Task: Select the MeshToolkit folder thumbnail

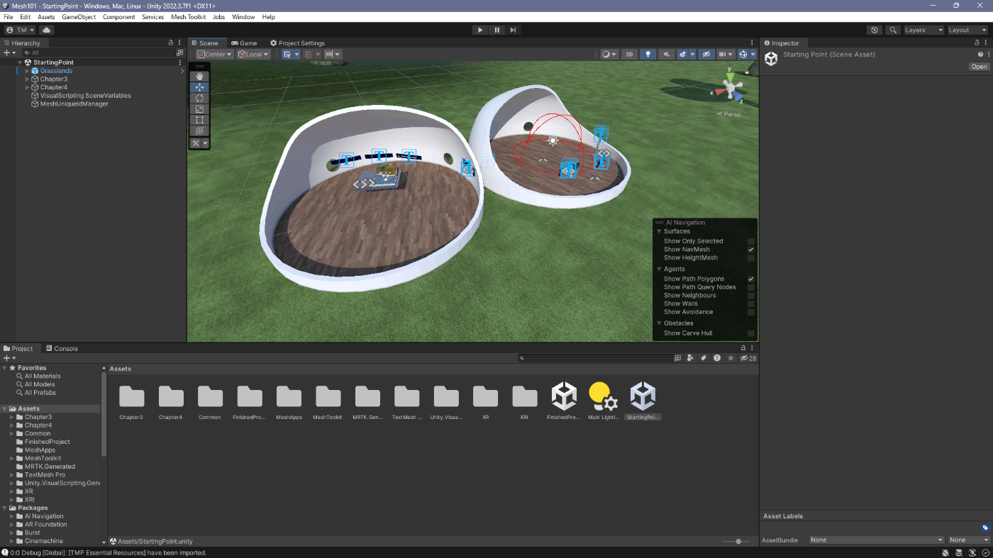Action: pyautogui.click(x=328, y=401)
